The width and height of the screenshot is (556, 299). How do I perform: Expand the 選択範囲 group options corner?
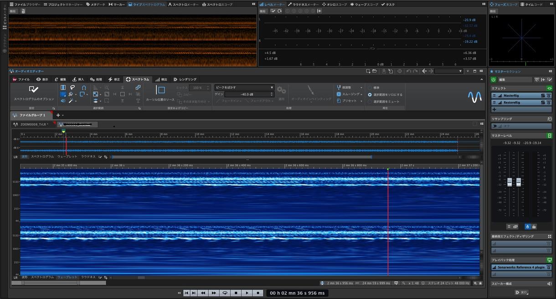pos(139,108)
